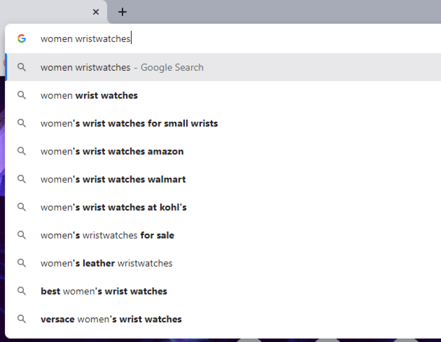
Task: Click the address bar text 'women wristwatches'
Action: [86, 39]
